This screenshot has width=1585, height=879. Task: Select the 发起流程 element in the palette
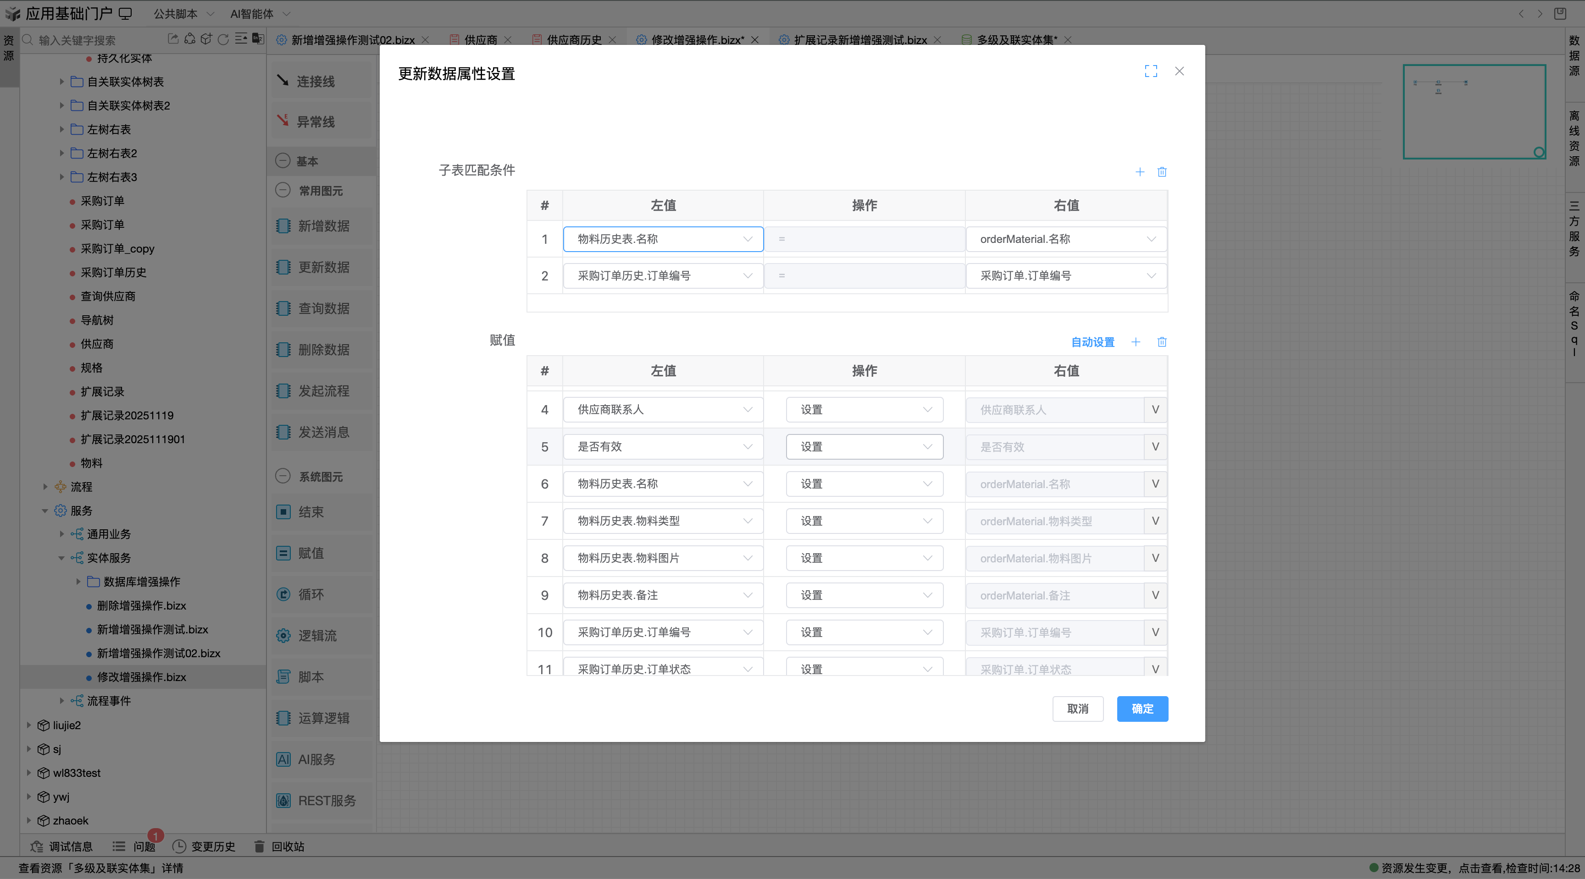pyautogui.click(x=323, y=390)
